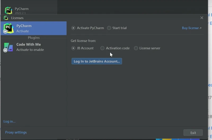Click the external-link arrow beside Buy license
212x140 pixels.
pos(200,28)
